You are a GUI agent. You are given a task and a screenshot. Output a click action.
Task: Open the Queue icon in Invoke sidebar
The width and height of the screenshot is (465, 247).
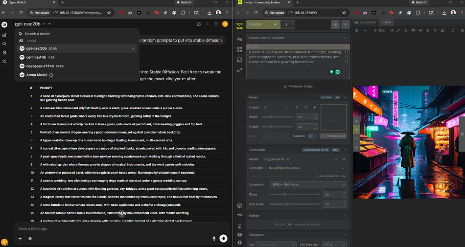tap(239, 215)
